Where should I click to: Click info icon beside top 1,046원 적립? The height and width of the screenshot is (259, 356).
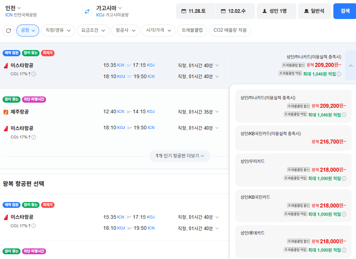pyautogui.click(x=339, y=74)
